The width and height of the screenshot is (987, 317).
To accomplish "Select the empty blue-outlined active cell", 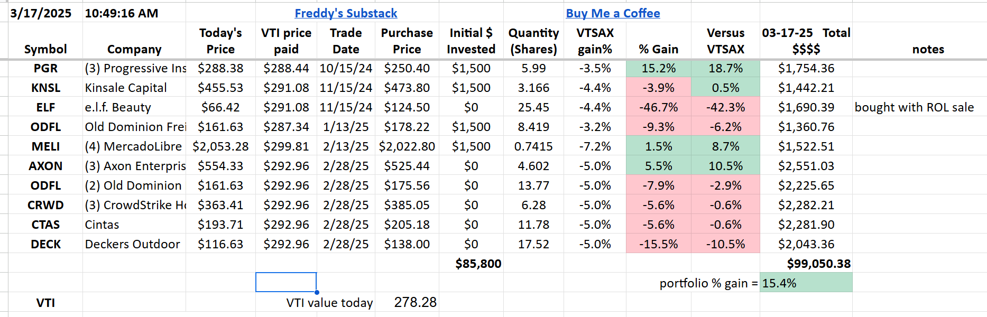I will pyautogui.click(x=286, y=282).
